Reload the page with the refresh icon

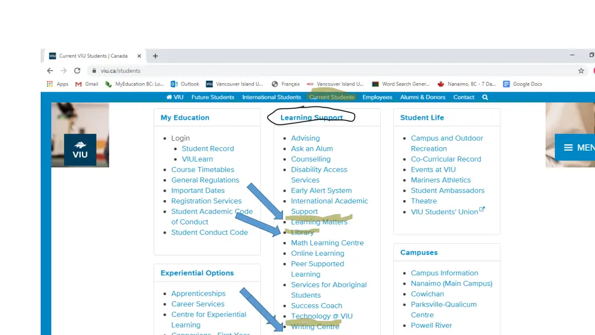(x=77, y=70)
